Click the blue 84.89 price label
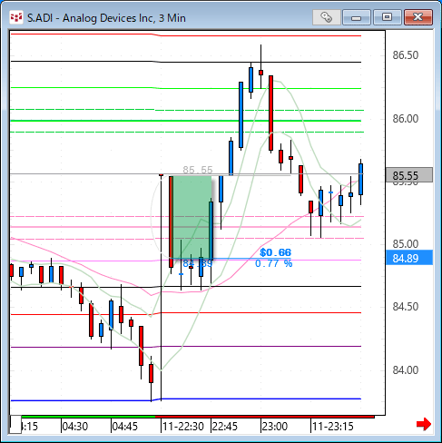This screenshot has width=442, height=443. [409, 258]
